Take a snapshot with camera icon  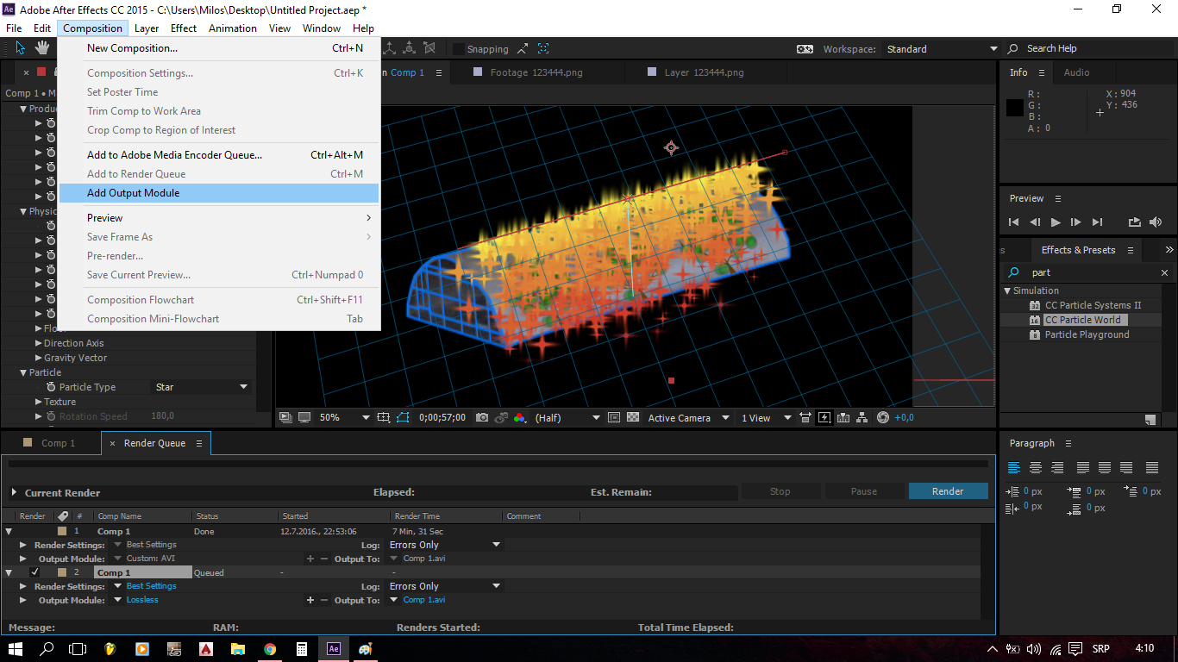pyautogui.click(x=482, y=417)
